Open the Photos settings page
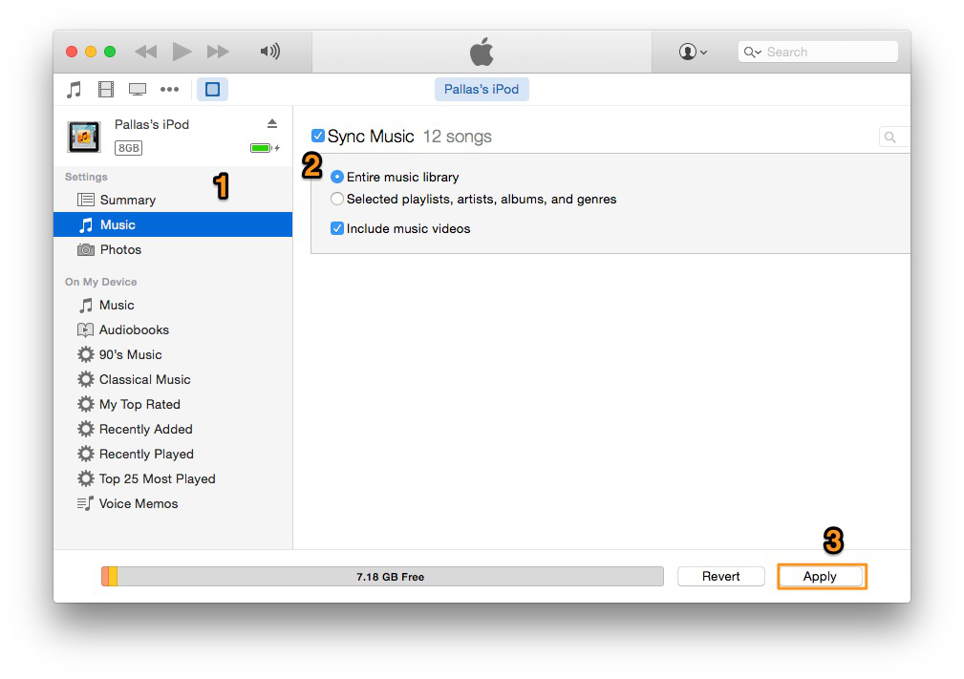964x679 pixels. click(x=173, y=249)
